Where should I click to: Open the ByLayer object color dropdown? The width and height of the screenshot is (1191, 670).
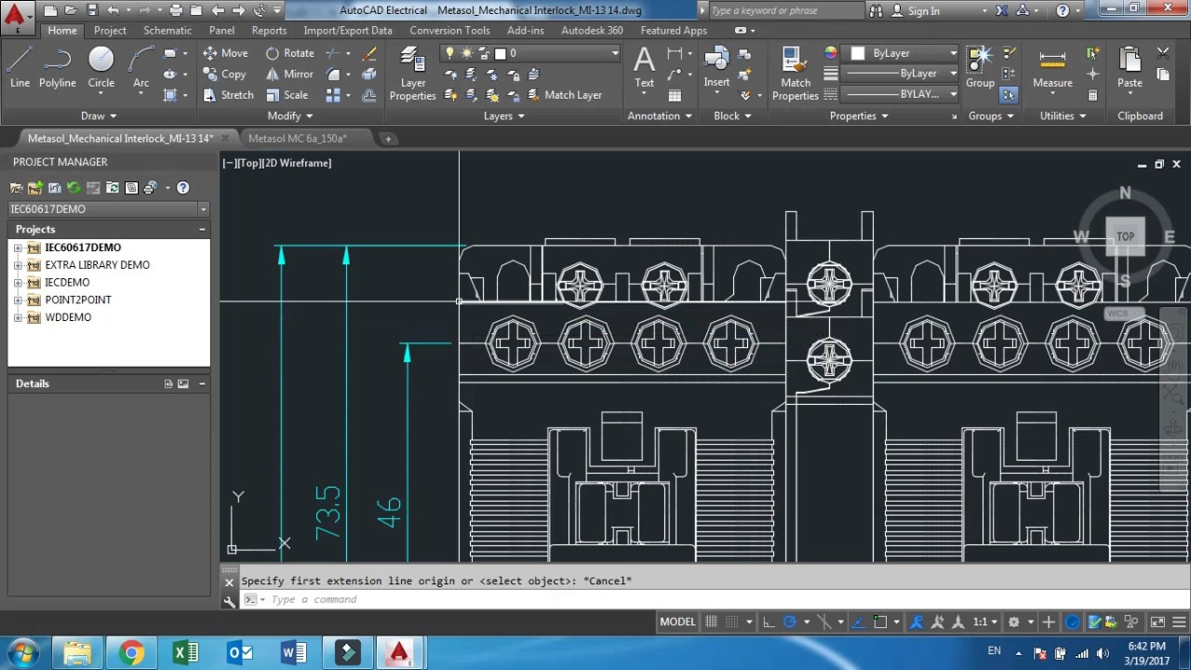[901, 53]
